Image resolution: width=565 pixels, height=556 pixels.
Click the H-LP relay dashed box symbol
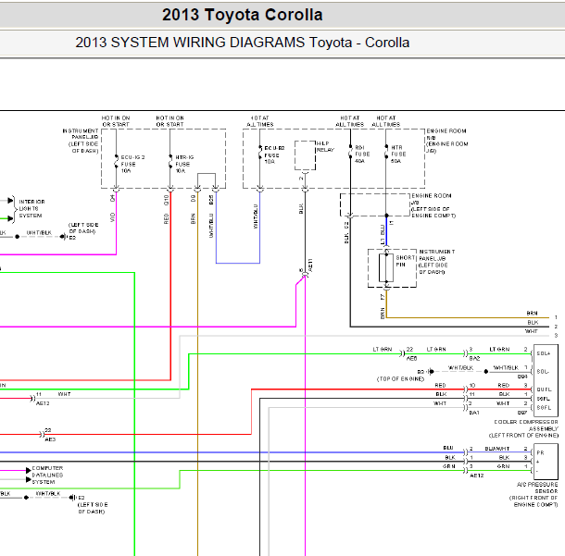pyautogui.click(x=305, y=155)
